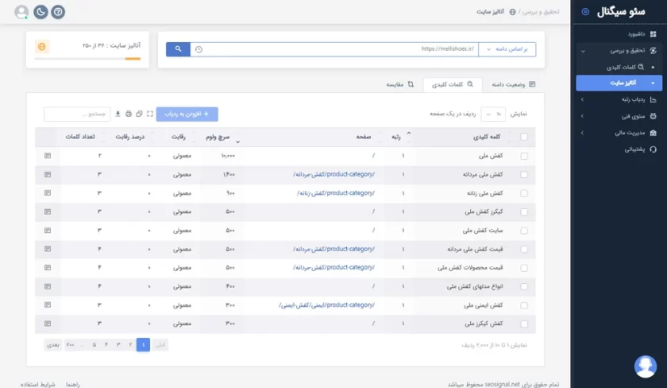
Task: Open details icon for سایت کفش ملی row
Action: click(48, 231)
